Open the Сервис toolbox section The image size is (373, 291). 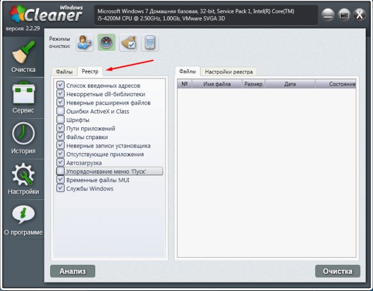point(23,97)
